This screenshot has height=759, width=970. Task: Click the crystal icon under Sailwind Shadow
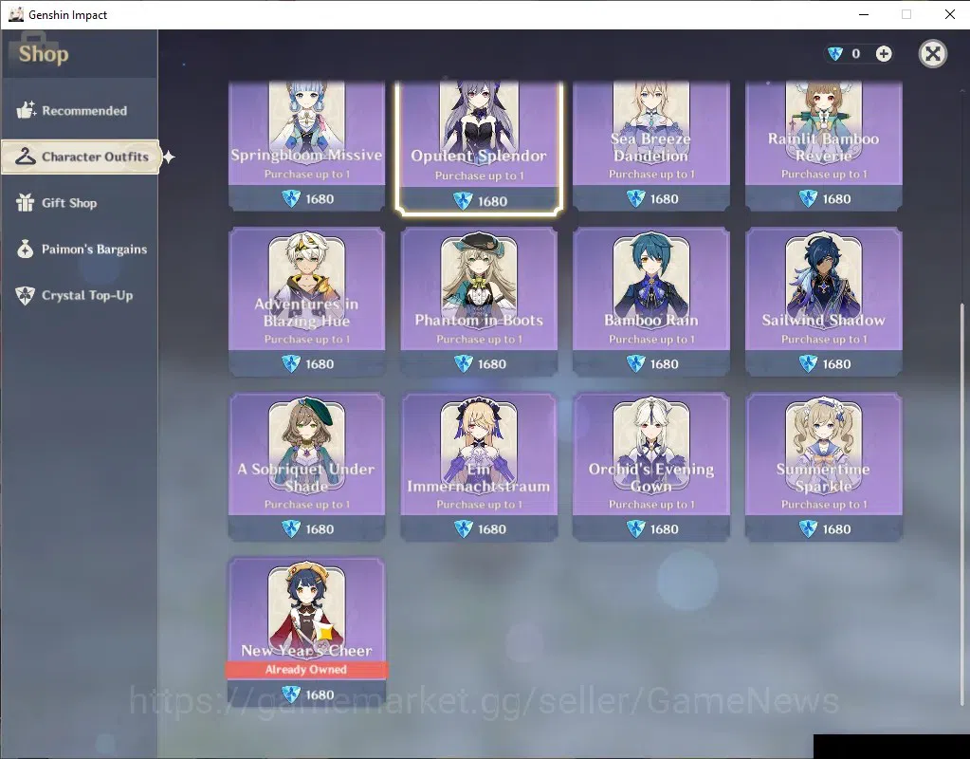pyautogui.click(x=807, y=364)
